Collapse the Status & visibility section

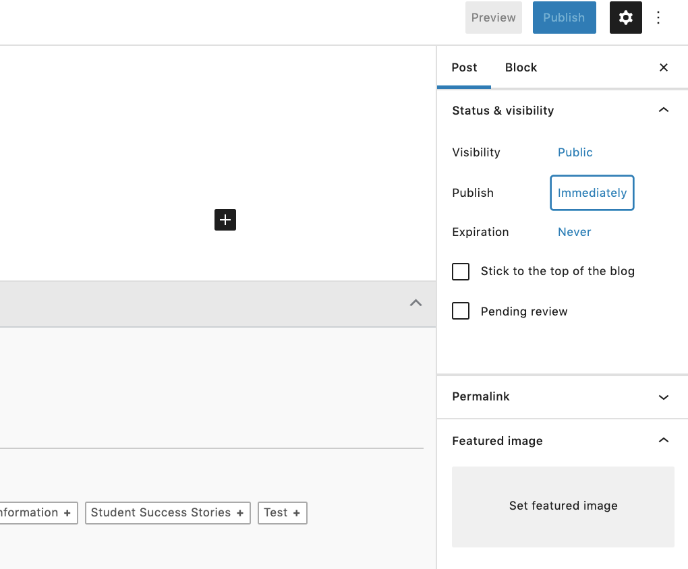click(664, 111)
